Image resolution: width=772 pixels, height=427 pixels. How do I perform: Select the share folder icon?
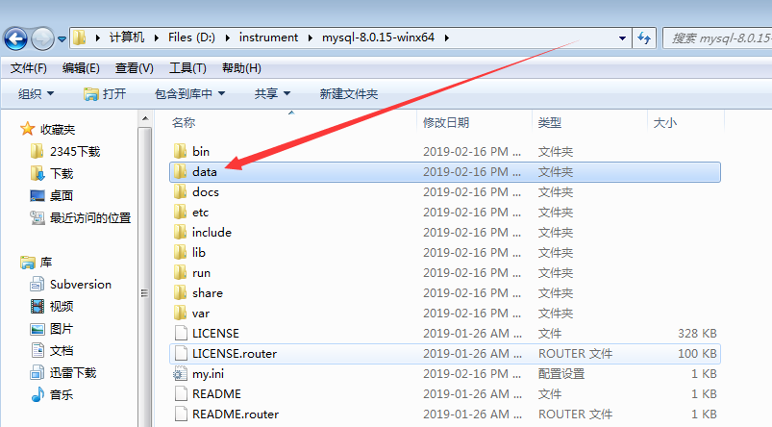point(180,292)
